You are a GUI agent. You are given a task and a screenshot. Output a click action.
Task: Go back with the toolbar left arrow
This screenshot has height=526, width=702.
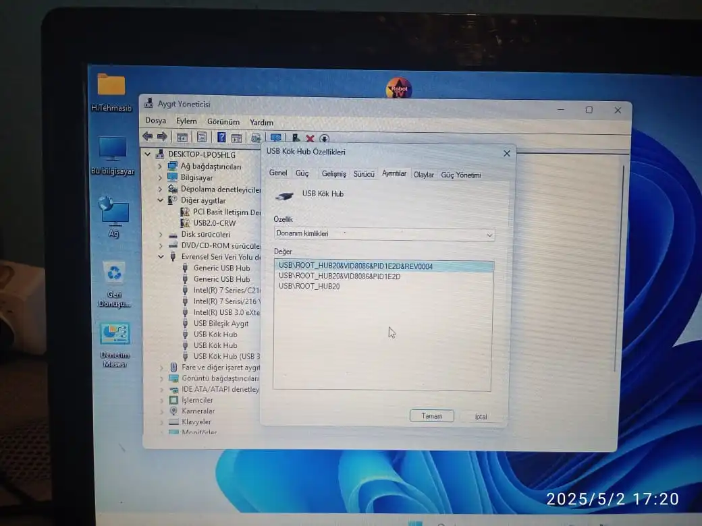click(x=147, y=136)
